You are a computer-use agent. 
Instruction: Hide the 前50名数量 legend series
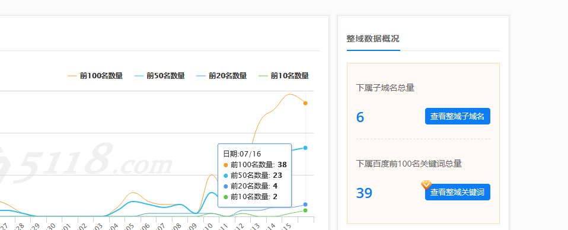point(159,76)
